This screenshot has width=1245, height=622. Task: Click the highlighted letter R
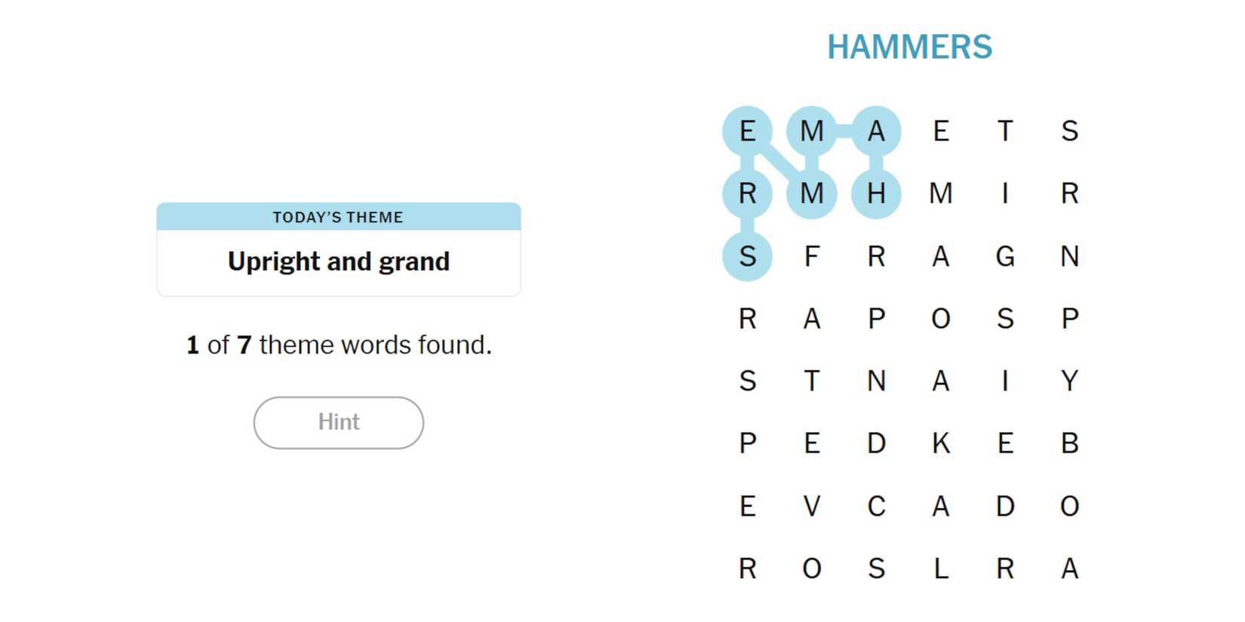point(747,194)
